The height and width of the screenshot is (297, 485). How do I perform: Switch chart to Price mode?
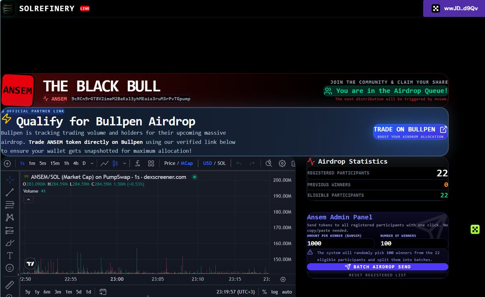coord(170,163)
